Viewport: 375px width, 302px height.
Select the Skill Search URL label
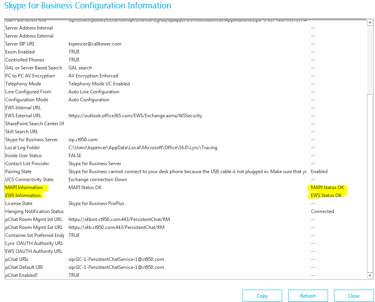[21, 132]
